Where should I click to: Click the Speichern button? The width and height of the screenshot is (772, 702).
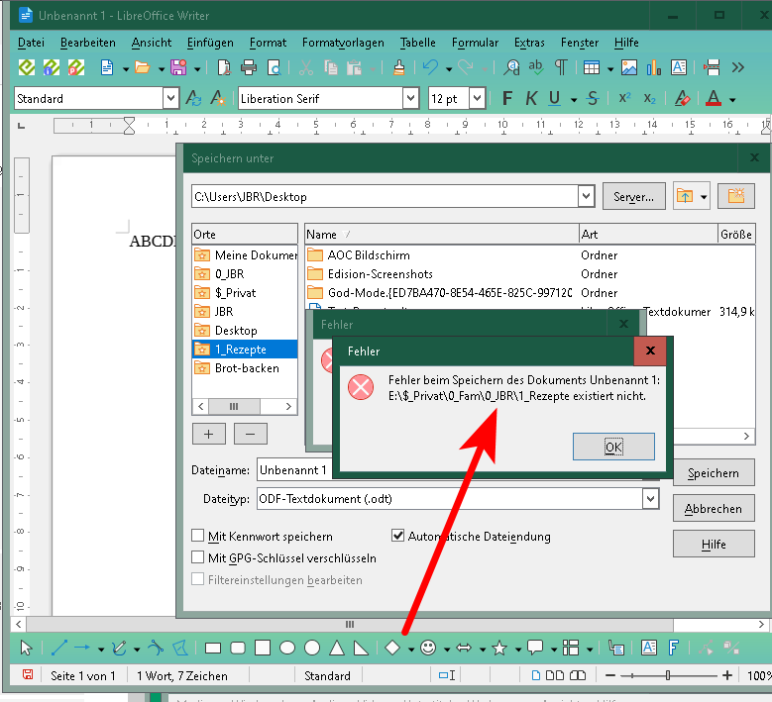tap(714, 472)
